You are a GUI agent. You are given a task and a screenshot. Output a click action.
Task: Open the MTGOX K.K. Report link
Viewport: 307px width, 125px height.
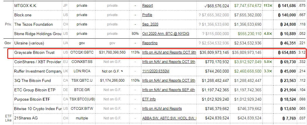[148, 6]
